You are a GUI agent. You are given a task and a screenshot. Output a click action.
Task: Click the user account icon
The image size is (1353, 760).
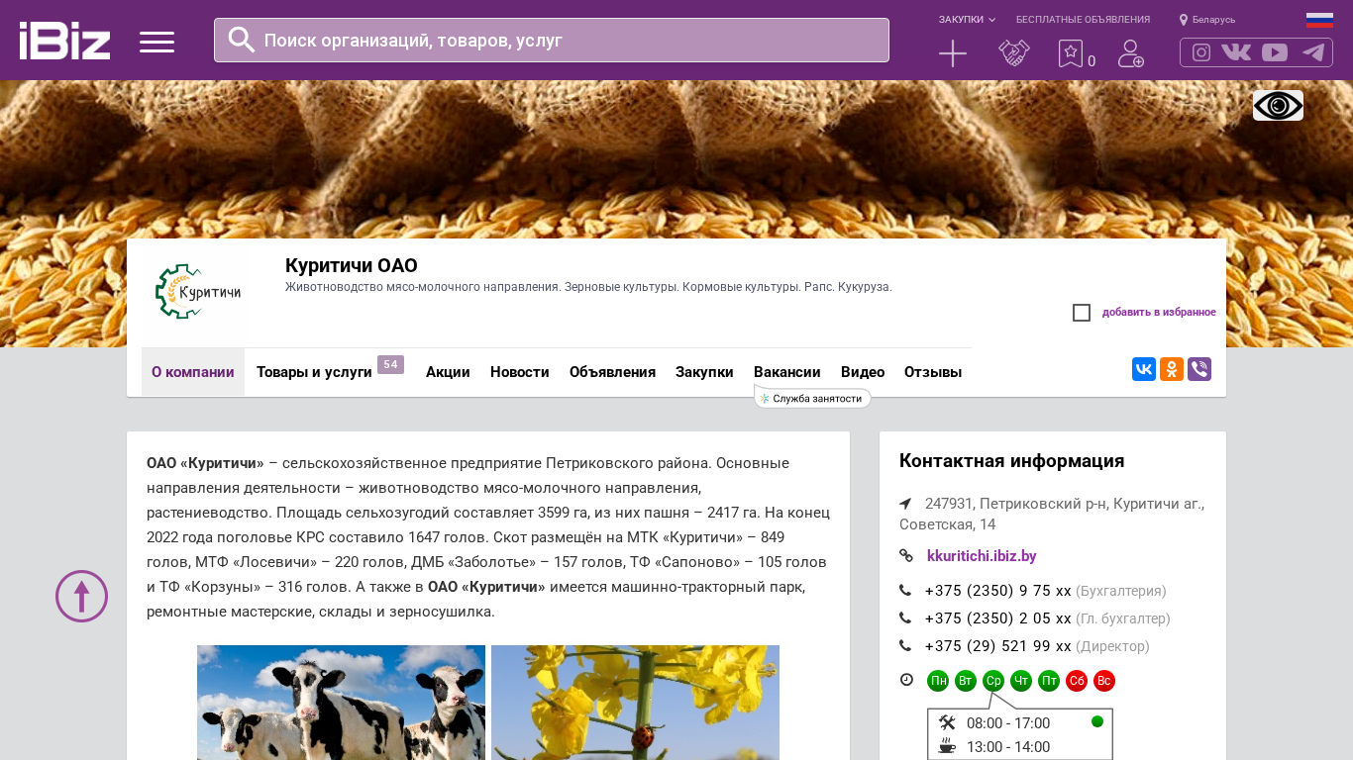point(1131,53)
